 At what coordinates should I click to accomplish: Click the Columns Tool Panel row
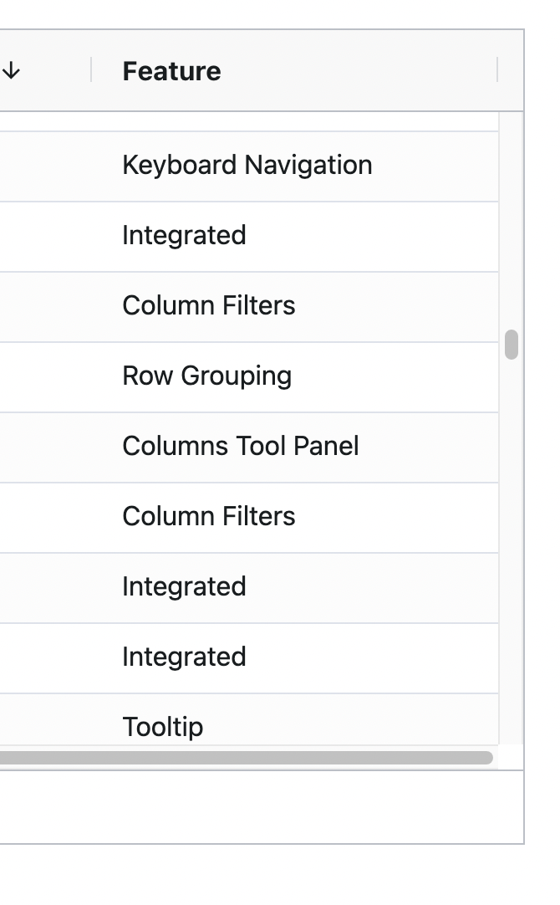pos(241,447)
